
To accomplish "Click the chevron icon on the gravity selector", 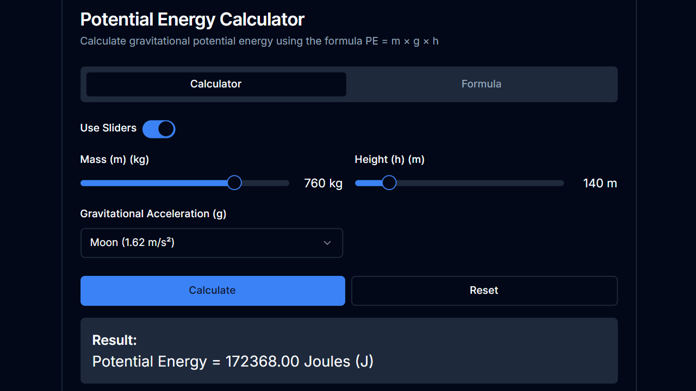I will pos(327,243).
